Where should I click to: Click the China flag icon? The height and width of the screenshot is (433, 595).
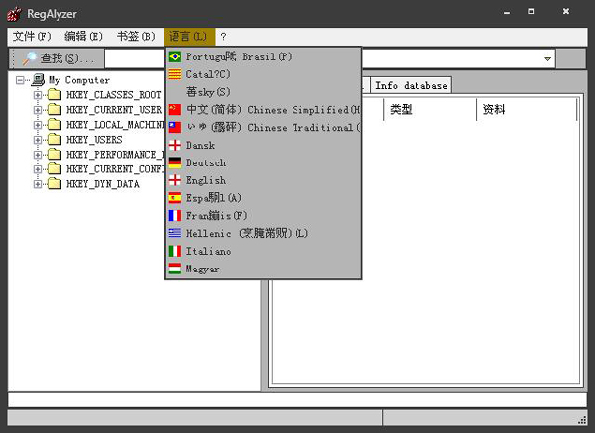175,110
